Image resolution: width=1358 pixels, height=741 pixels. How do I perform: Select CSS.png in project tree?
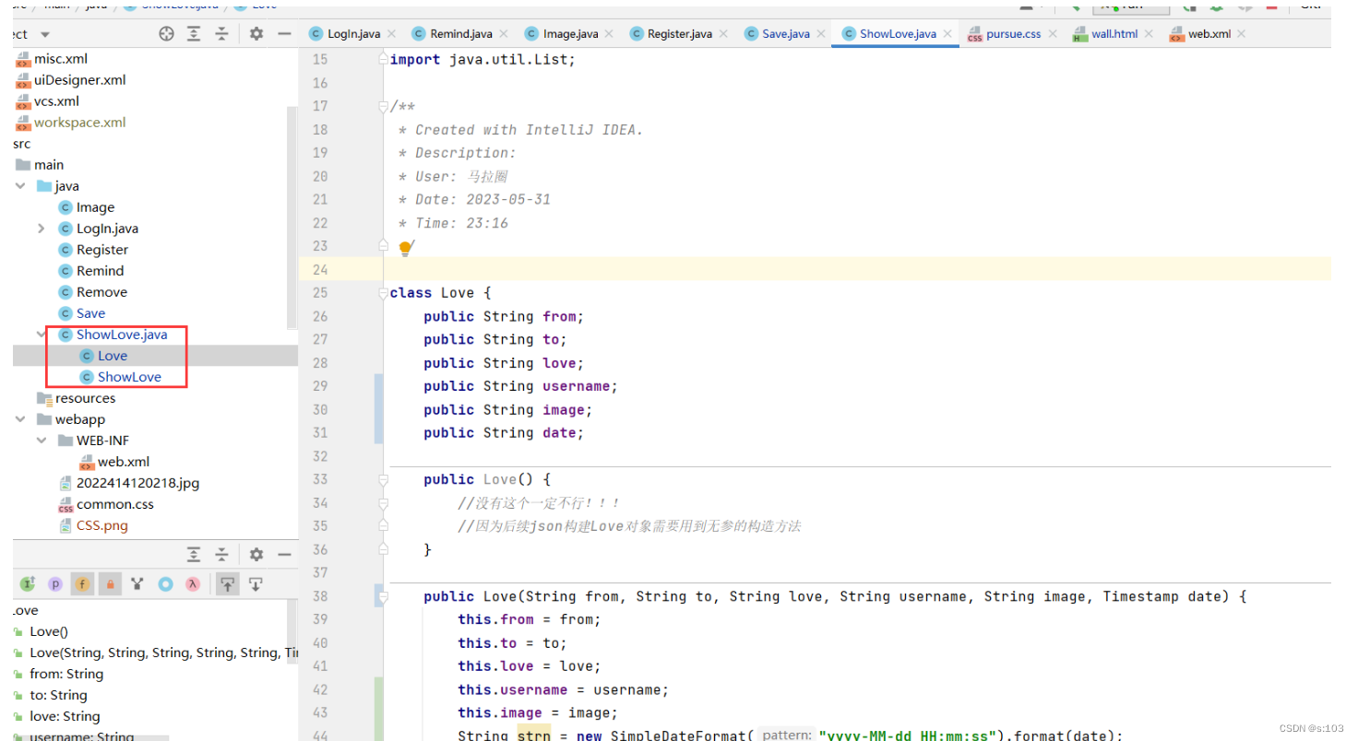pos(101,525)
